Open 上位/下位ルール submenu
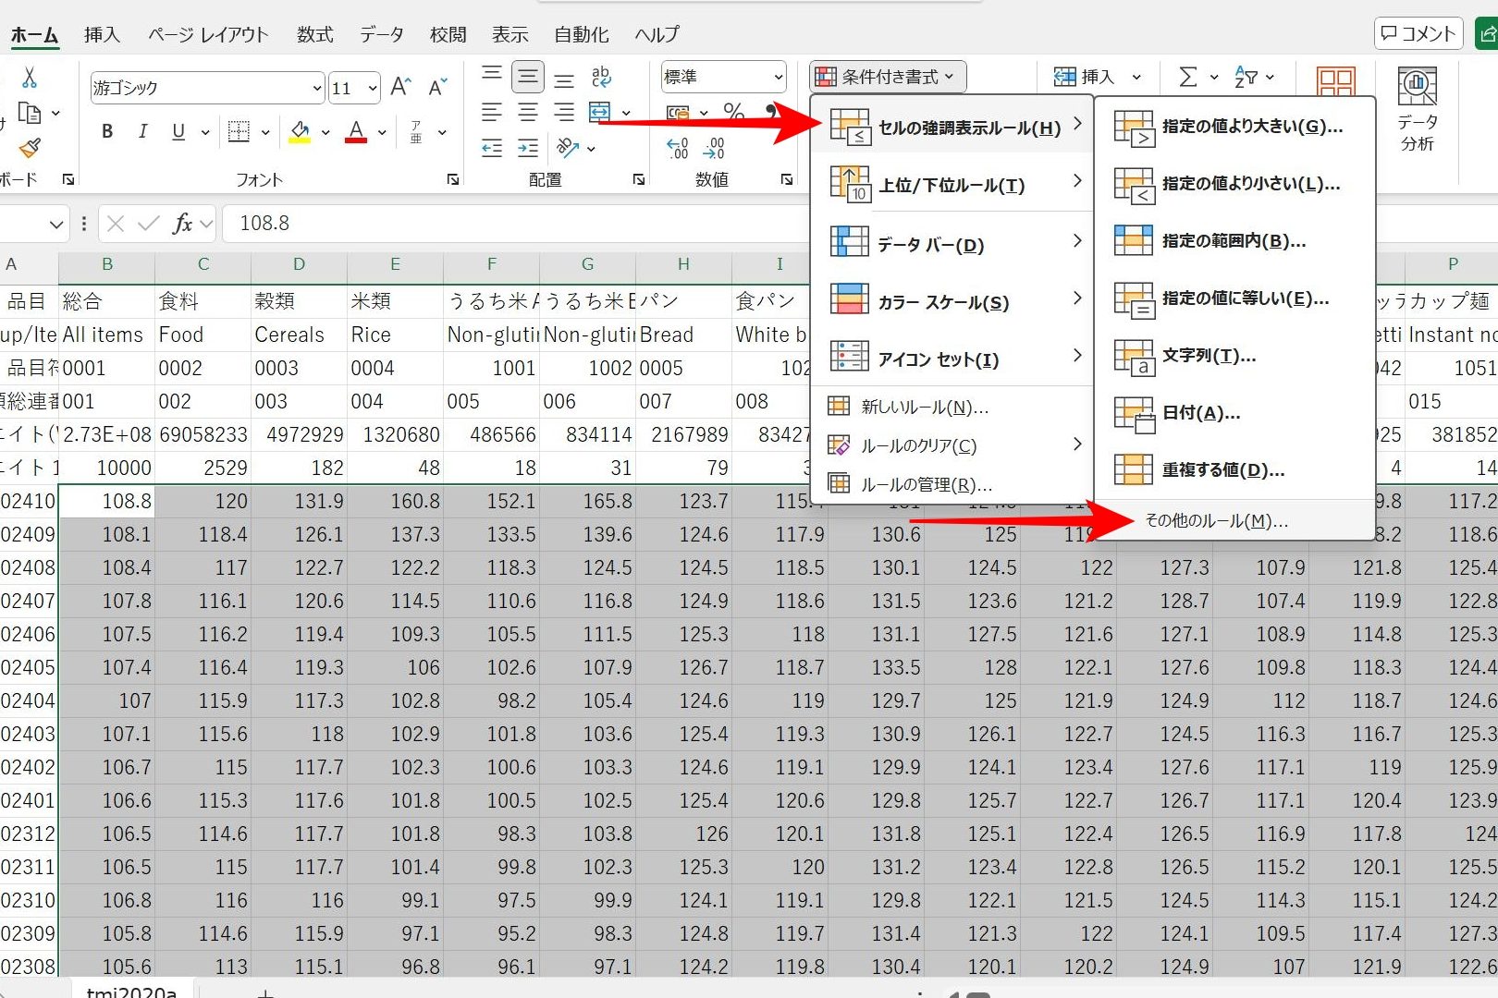Viewport: 1498px width, 998px height. (952, 185)
